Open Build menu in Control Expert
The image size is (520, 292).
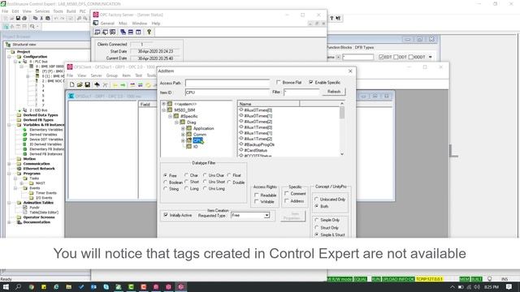tap(71, 11)
